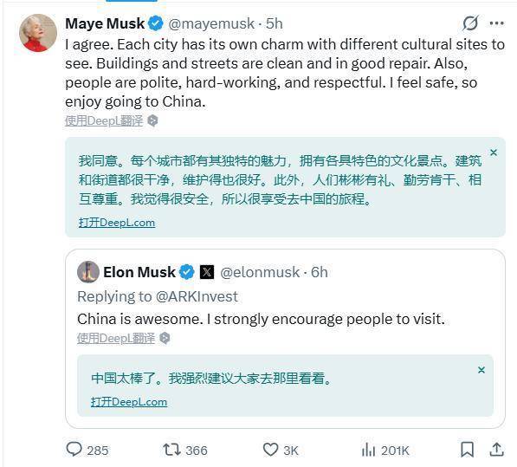
Task: Open the @ARKInvest mention link
Action: [x=197, y=296]
